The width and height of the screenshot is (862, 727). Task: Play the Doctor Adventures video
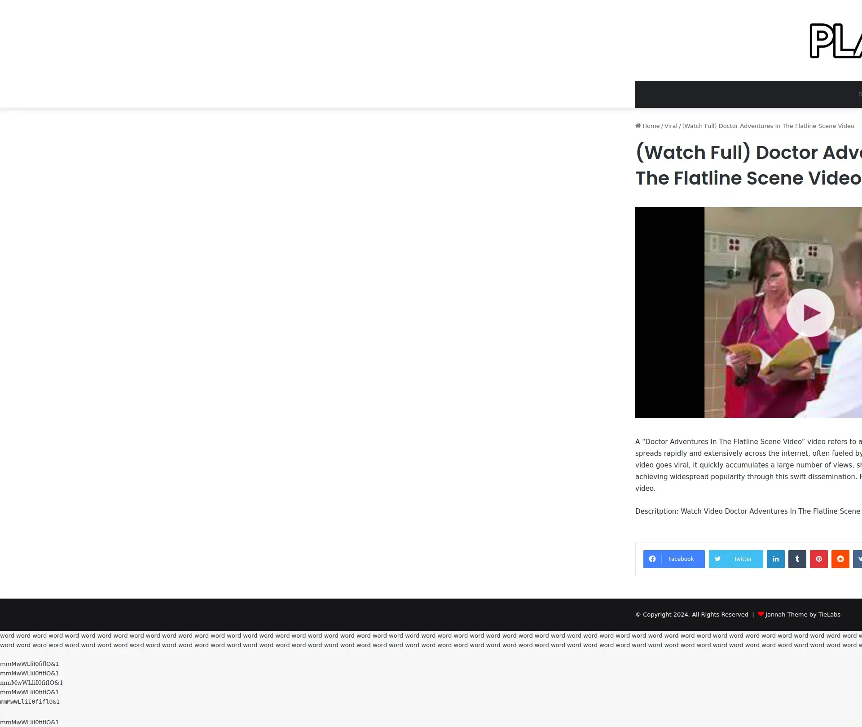point(810,313)
